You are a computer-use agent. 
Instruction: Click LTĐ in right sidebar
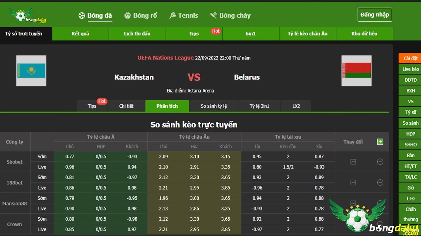(x=410, y=199)
